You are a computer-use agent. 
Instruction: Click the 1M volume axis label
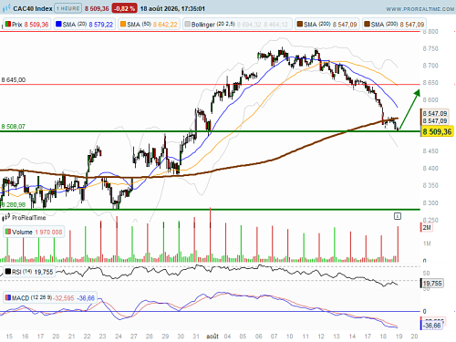coord(427,244)
